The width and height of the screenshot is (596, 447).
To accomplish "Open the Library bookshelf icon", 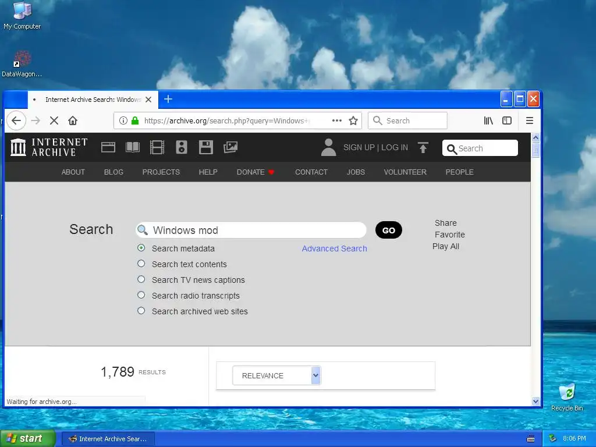I will [488, 121].
